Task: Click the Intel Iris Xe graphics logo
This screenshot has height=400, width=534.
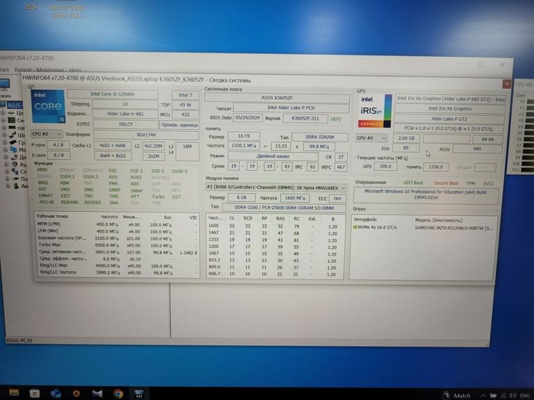Action: click(374, 112)
